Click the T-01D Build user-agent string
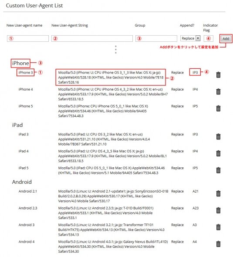 (106, 213)
